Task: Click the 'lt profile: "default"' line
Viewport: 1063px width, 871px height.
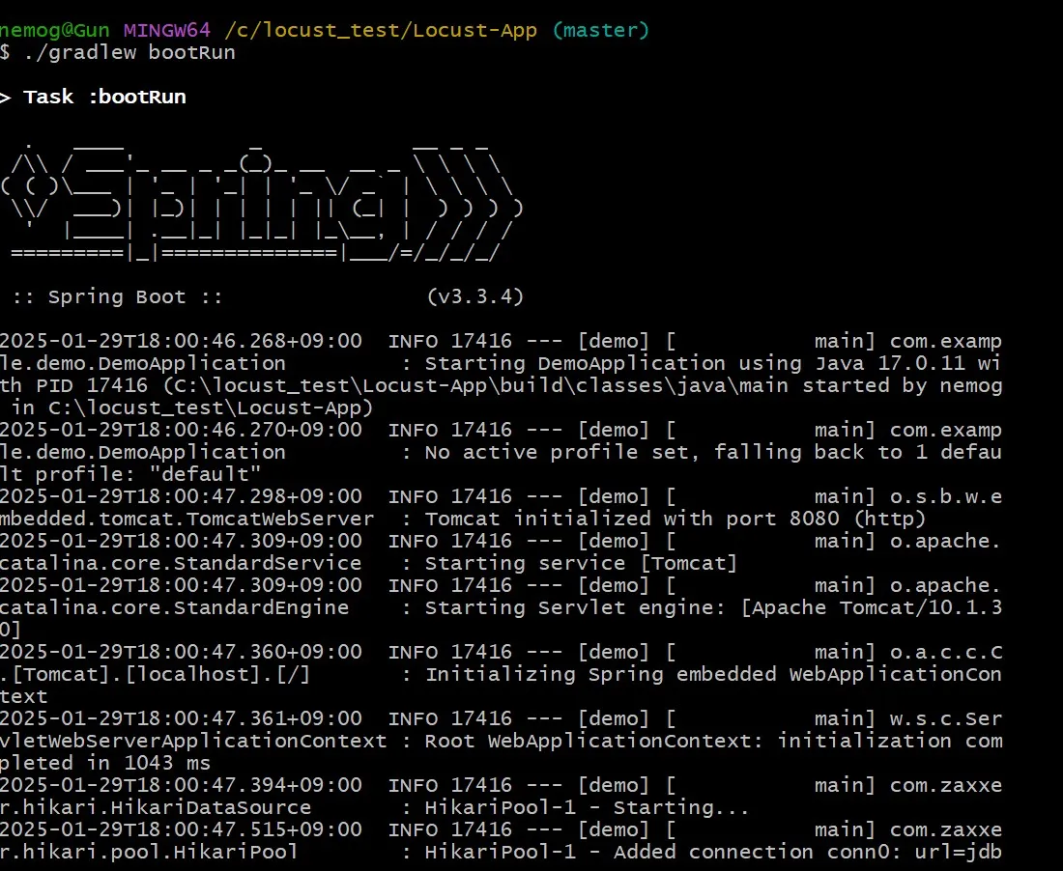Action: click(x=130, y=474)
